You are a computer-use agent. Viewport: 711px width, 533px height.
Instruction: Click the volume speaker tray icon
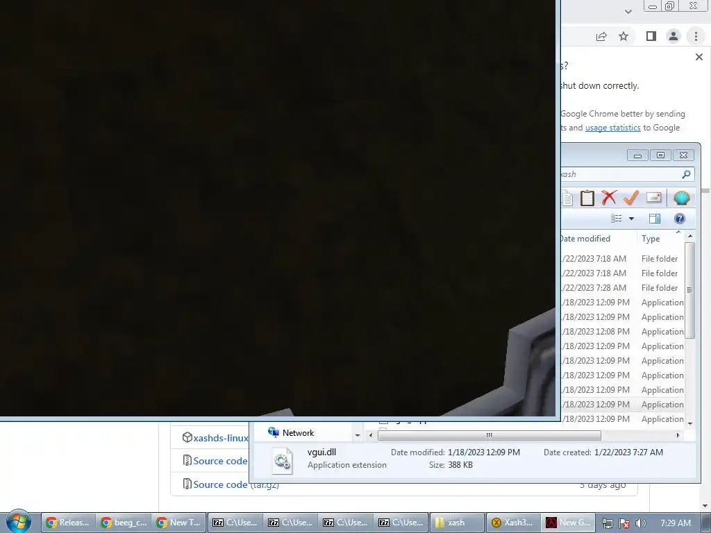click(x=640, y=523)
